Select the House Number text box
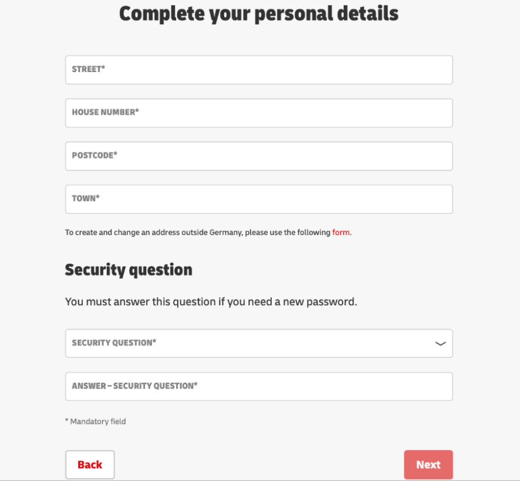The height and width of the screenshot is (481, 520). 259,113
